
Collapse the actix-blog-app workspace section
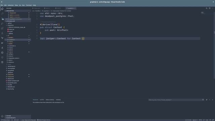coord(17,21)
